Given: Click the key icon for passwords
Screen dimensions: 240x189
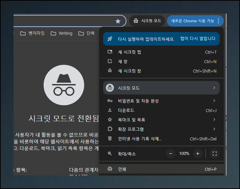Looking at the screenshot, I should (110, 101).
